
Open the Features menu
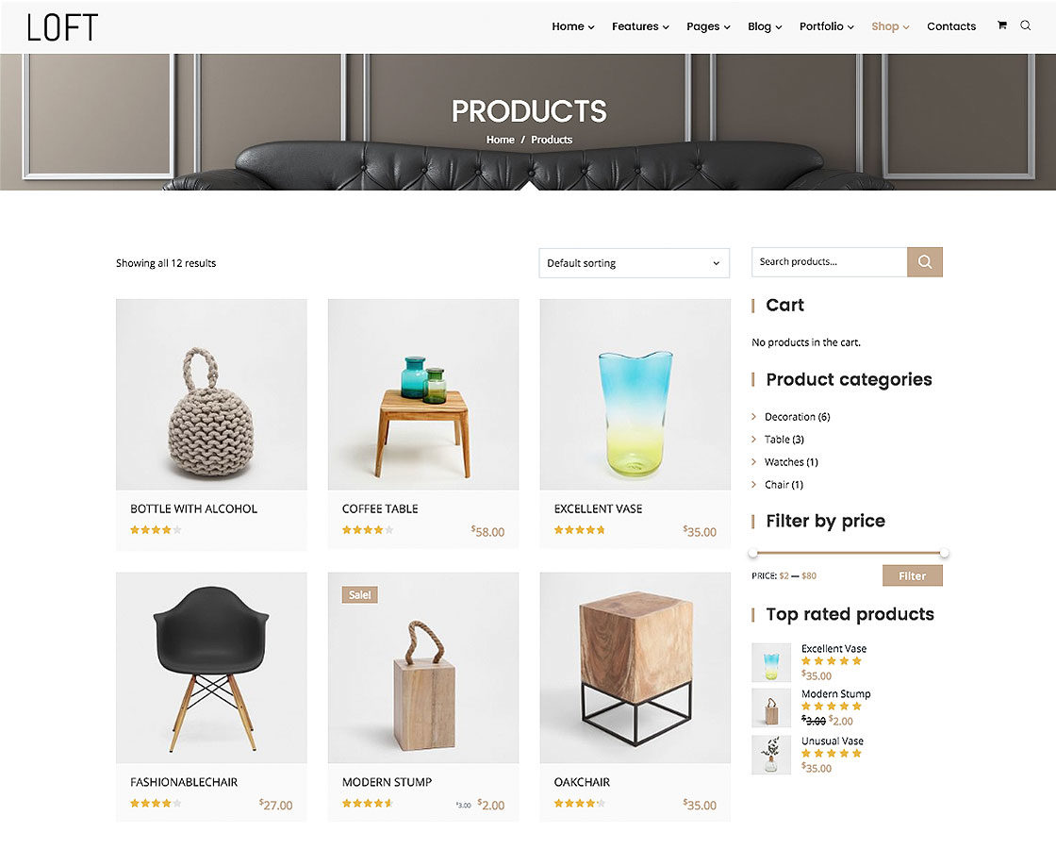click(640, 26)
